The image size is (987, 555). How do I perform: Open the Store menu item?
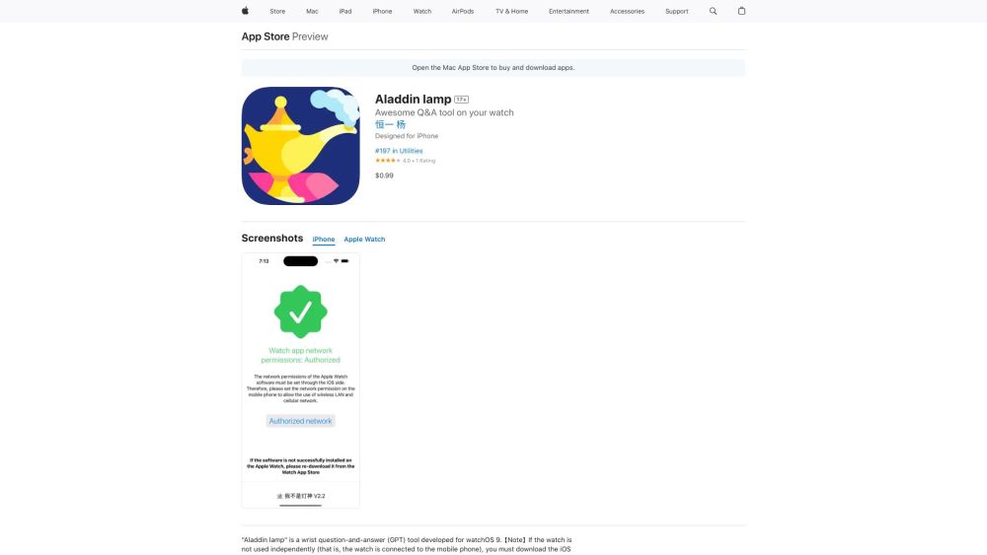tap(277, 11)
